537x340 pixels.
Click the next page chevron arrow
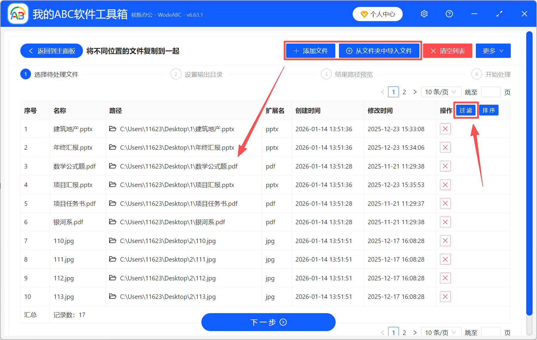(415, 92)
